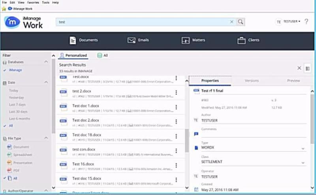Image resolution: width=316 pixels, height=195 pixels.
Task: Open the Test doc 1.docx result
Action: click(86, 106)
